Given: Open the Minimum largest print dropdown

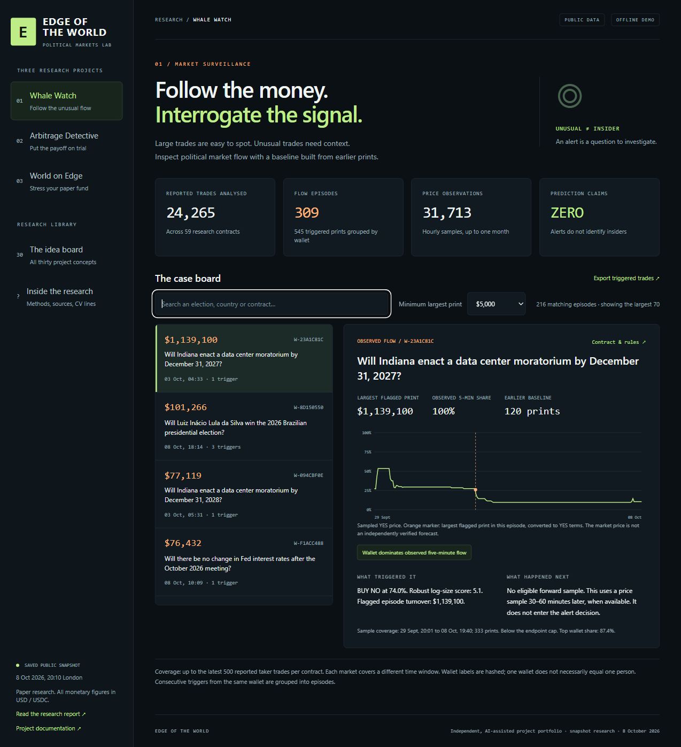Looking at the screenshot, I should [x=496, y=304].
